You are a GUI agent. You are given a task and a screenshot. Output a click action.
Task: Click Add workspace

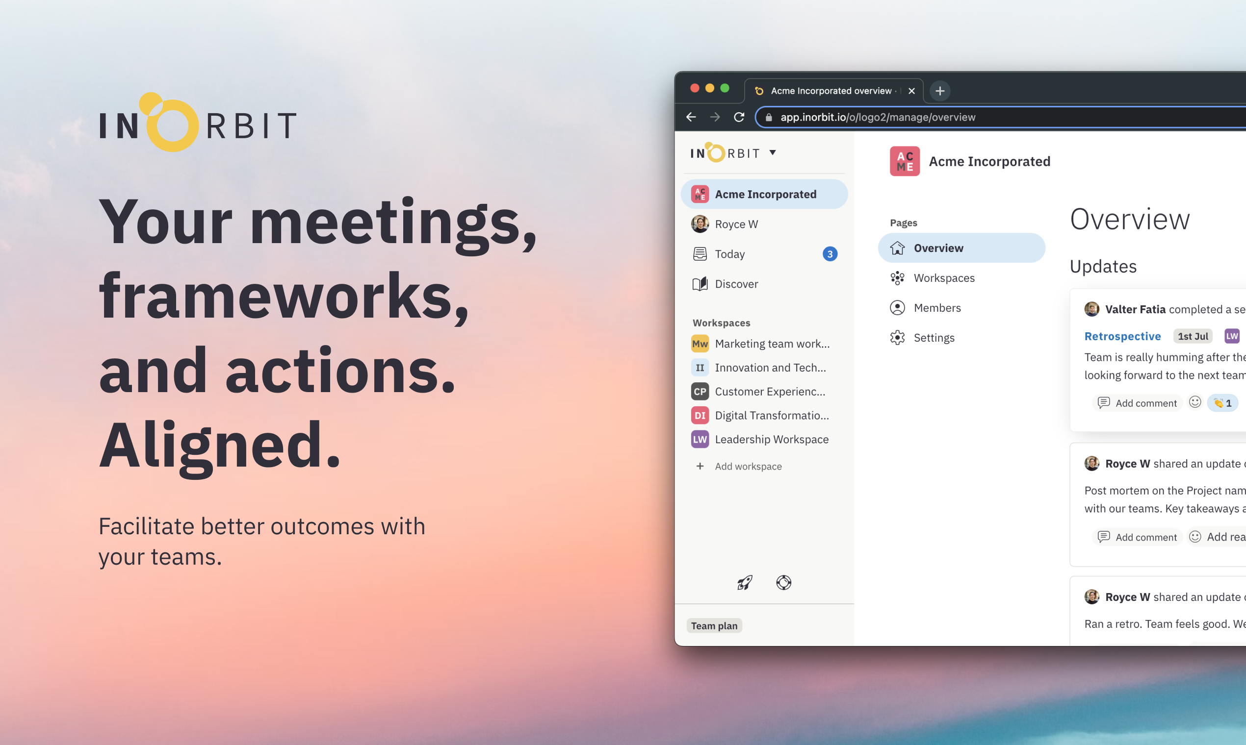pyautogui.click(x=748, y=467)
